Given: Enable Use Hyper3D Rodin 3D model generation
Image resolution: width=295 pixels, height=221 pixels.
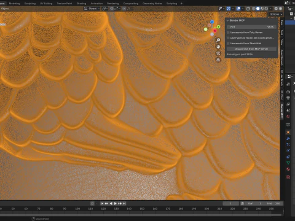Looking at the screenshot, I should coord(228,38).
